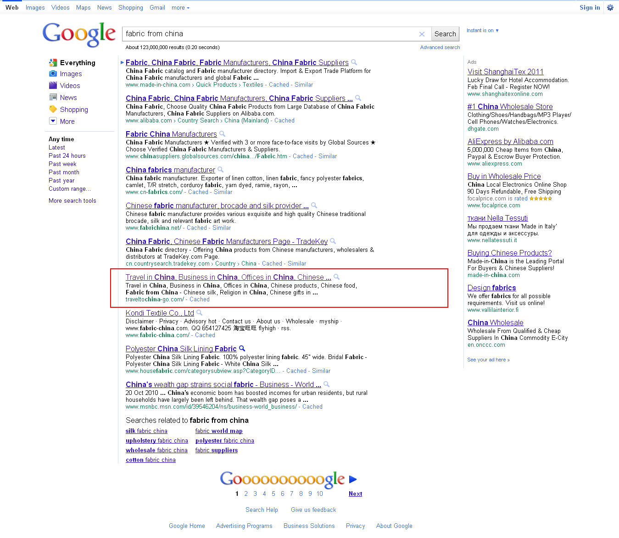Search related term 'cotton fabric china'

(151, 460)
